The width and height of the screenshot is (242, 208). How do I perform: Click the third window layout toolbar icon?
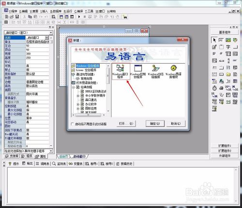click(72, 17)
